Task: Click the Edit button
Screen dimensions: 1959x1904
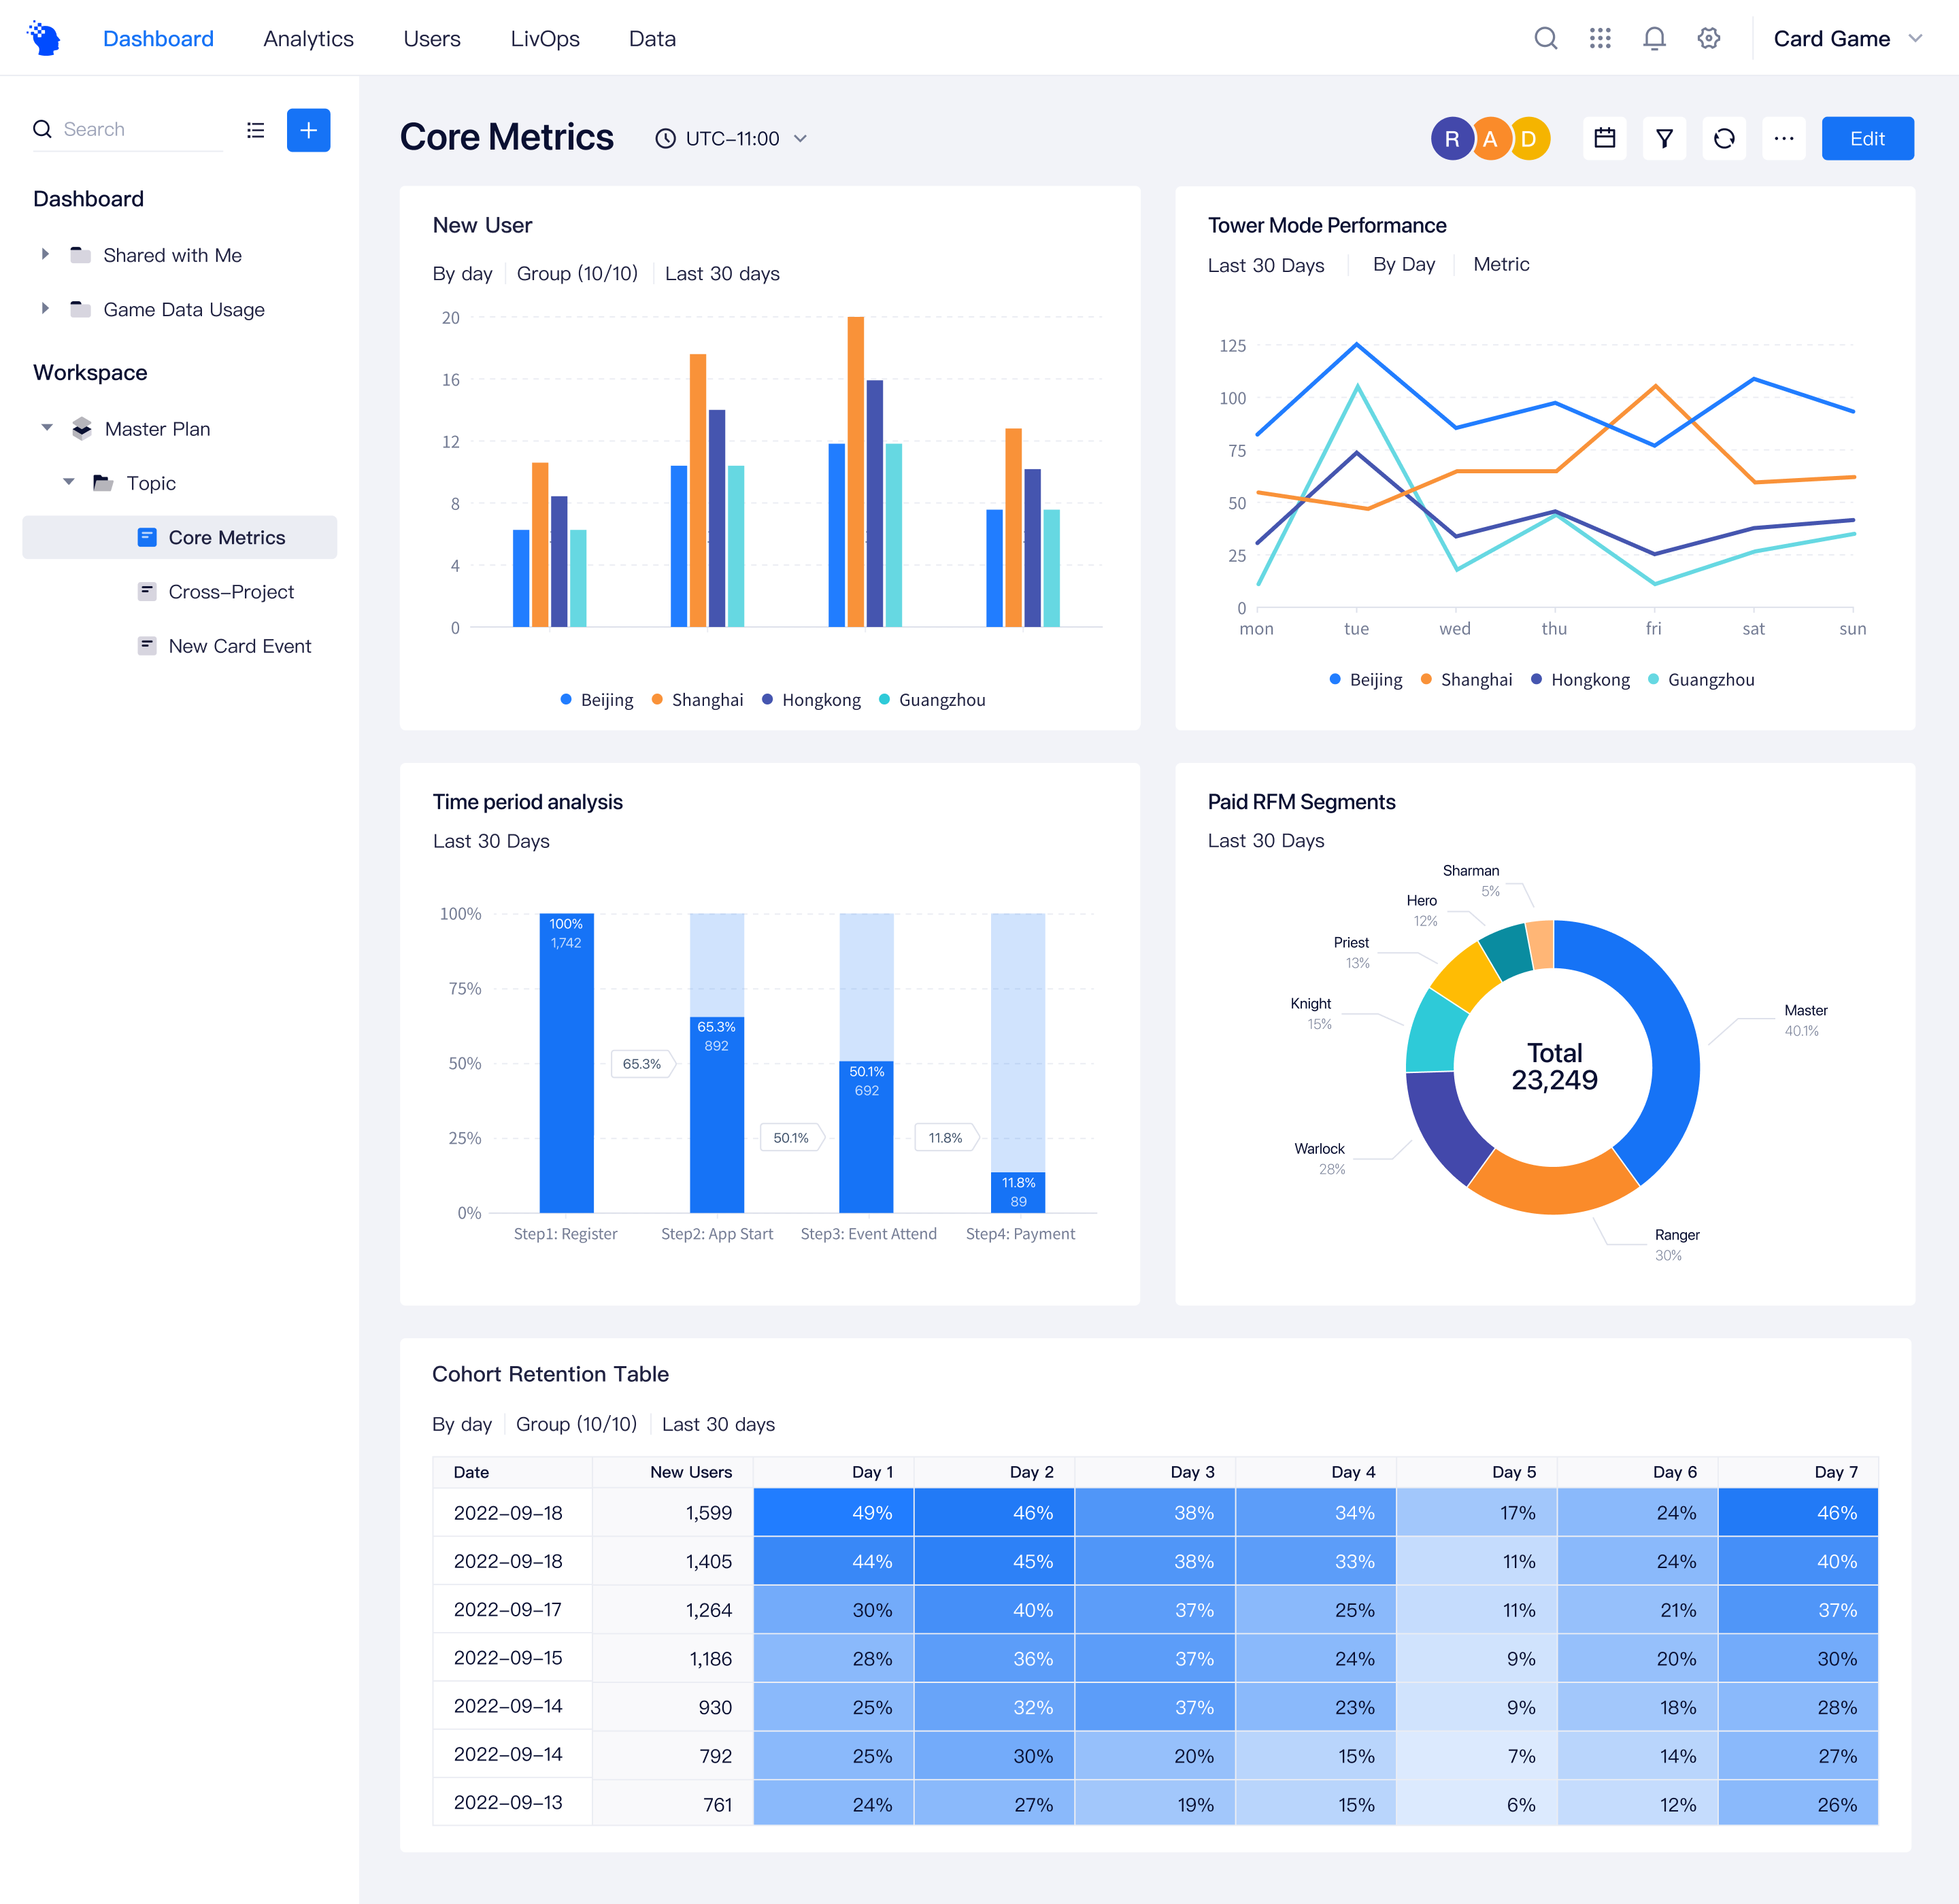Action: (x=1867, y=138)
